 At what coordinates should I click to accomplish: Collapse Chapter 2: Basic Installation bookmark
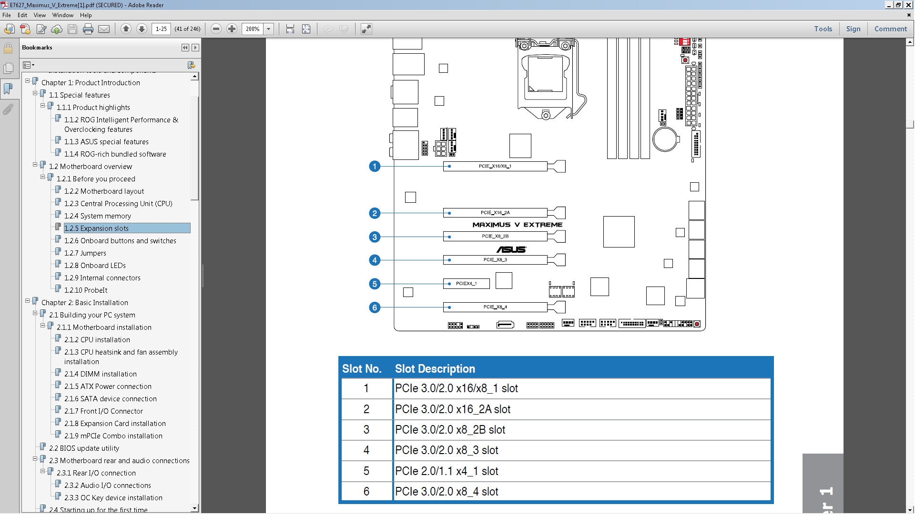pos(28,301)
